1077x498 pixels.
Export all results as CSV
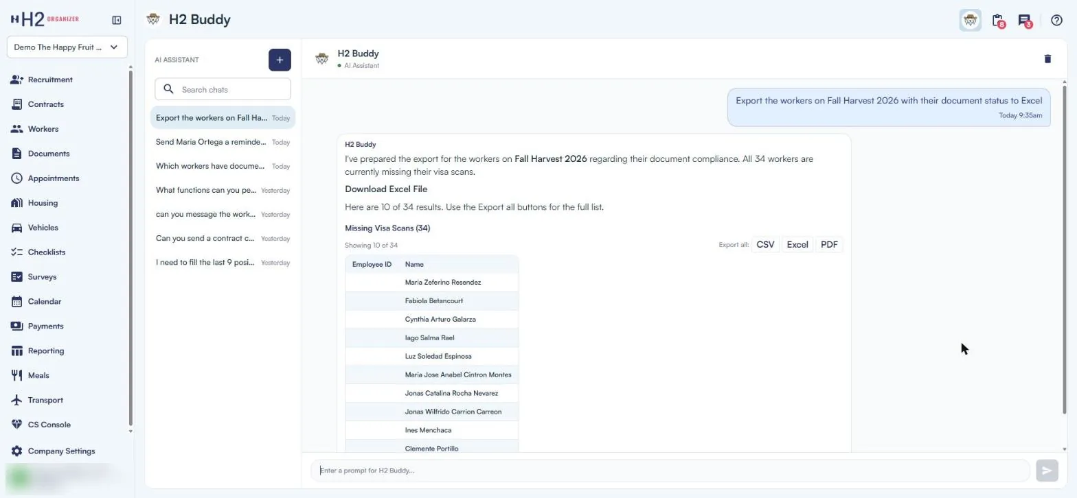[x=765, y=245]
